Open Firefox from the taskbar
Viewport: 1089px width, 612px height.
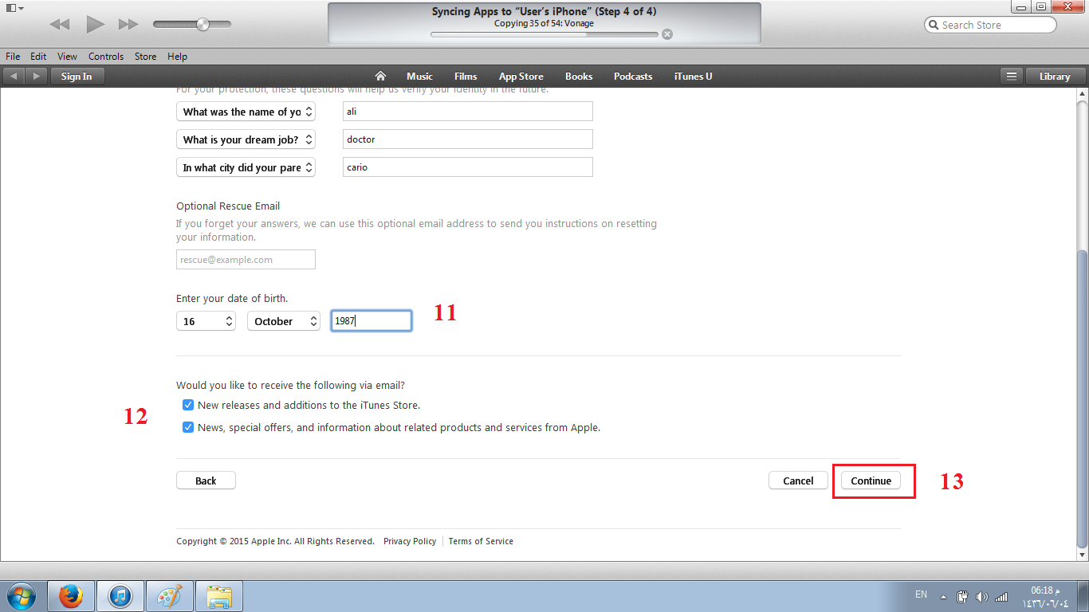(x=72, y=596)
